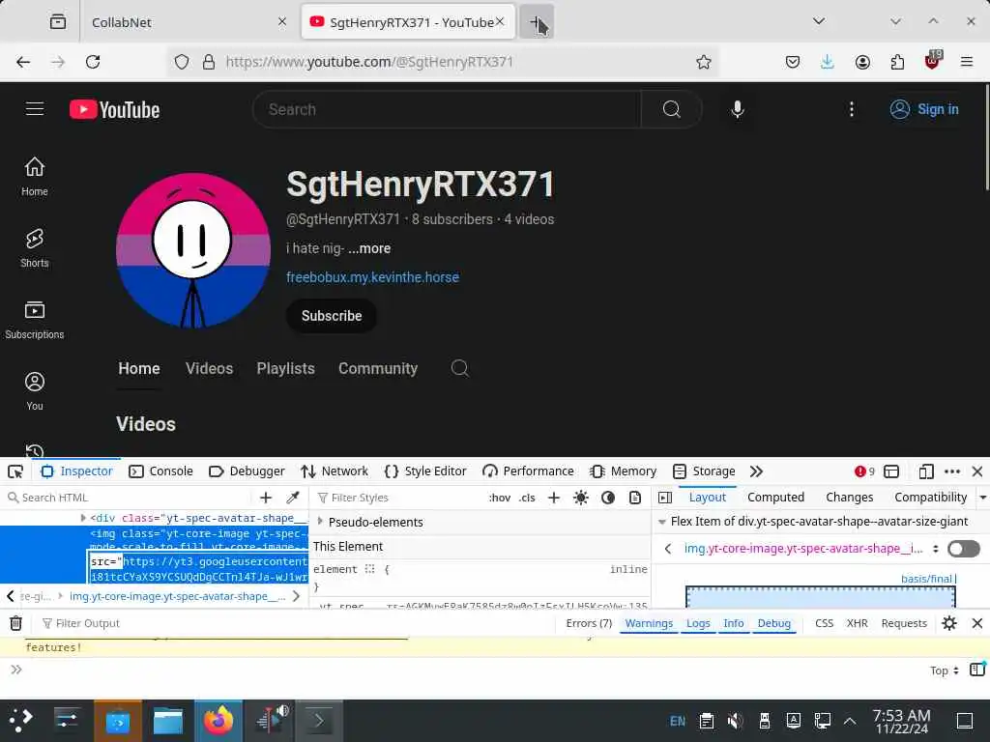Reload the YouTube page
Image resolution: width=990 pixels, height=742 pixels.
(93, 62)
